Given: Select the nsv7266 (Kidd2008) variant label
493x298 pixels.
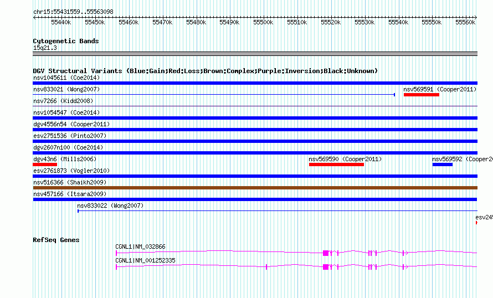Looking at the screenshot, I should [x=63, y=101].
